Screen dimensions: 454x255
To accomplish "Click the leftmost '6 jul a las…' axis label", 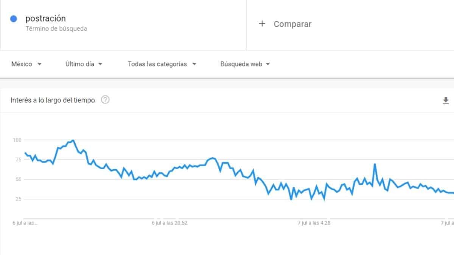I will (25, 223).
